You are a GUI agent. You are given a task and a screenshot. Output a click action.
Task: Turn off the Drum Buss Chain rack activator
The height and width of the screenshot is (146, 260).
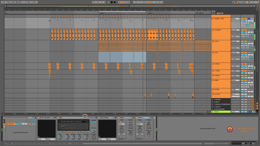coord(4,118)
